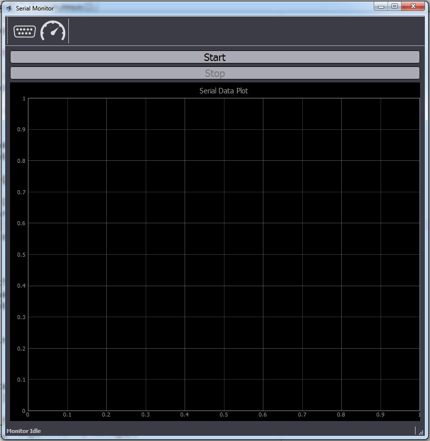Click the toolbar drag handle dots
Image resolution: width=430 pixels, height=441 pixels.
(7, 30)
